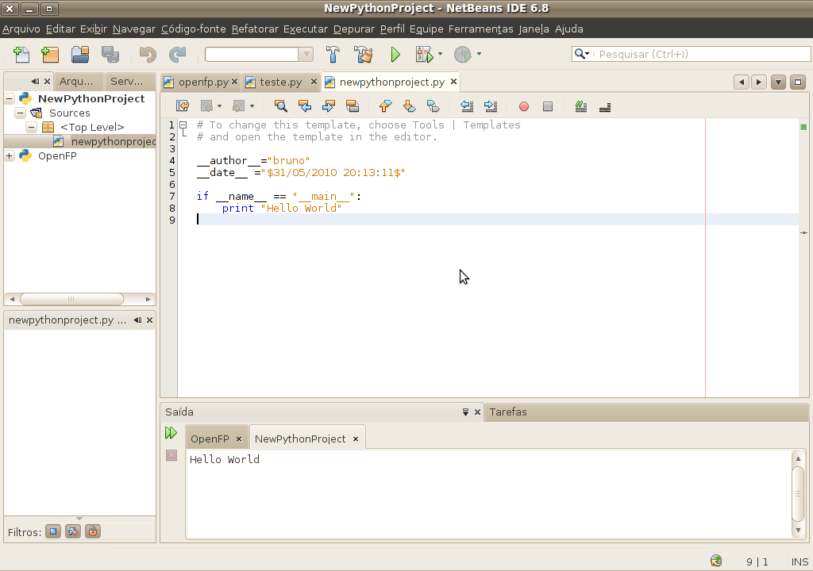Collapse the Sources folder node
The image size is (813, 571).
click(x=21, y=113)
